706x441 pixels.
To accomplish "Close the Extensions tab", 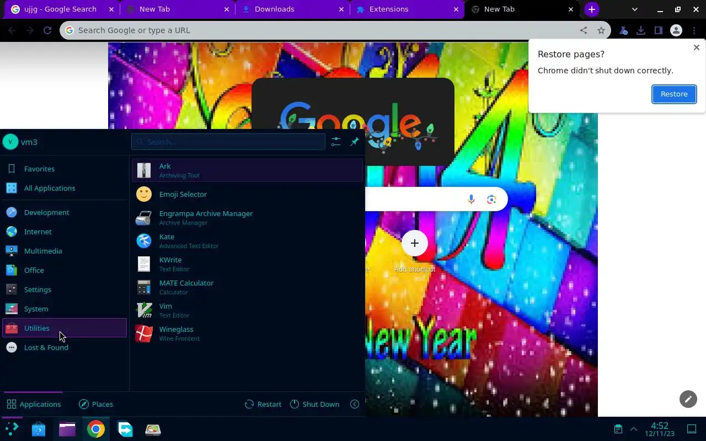I will [x=456, y=9].
